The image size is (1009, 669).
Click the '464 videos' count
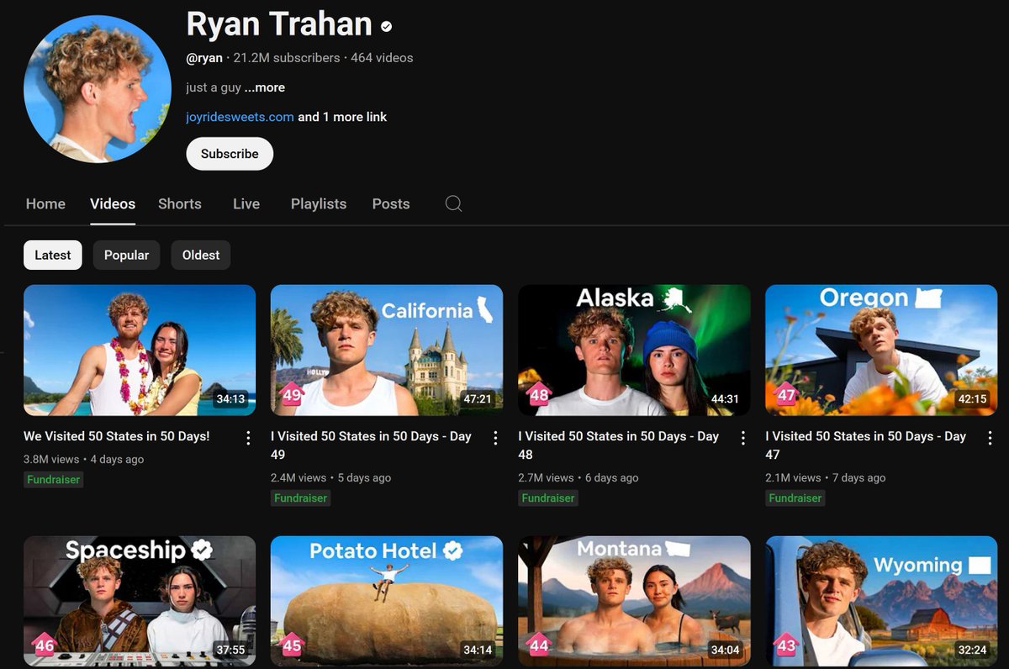382,58
